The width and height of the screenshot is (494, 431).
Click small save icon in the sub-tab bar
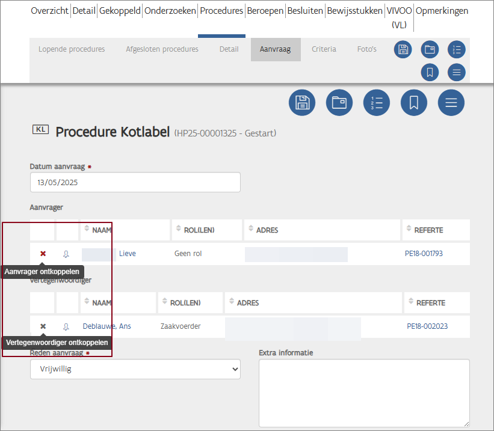point(403,49)
